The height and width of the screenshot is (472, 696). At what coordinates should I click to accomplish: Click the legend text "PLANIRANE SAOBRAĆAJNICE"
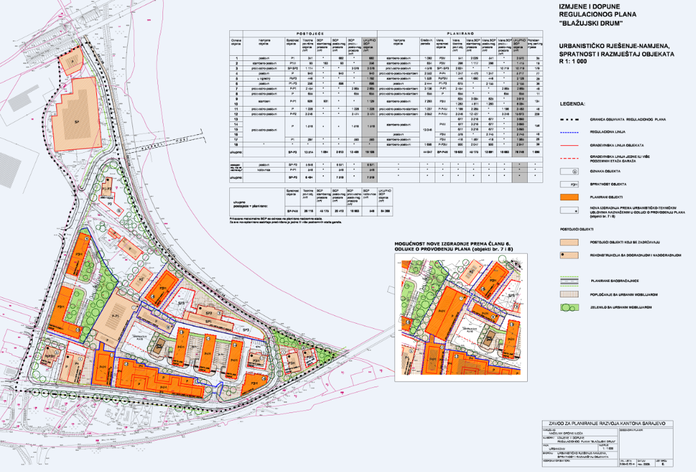coord(614,281)
